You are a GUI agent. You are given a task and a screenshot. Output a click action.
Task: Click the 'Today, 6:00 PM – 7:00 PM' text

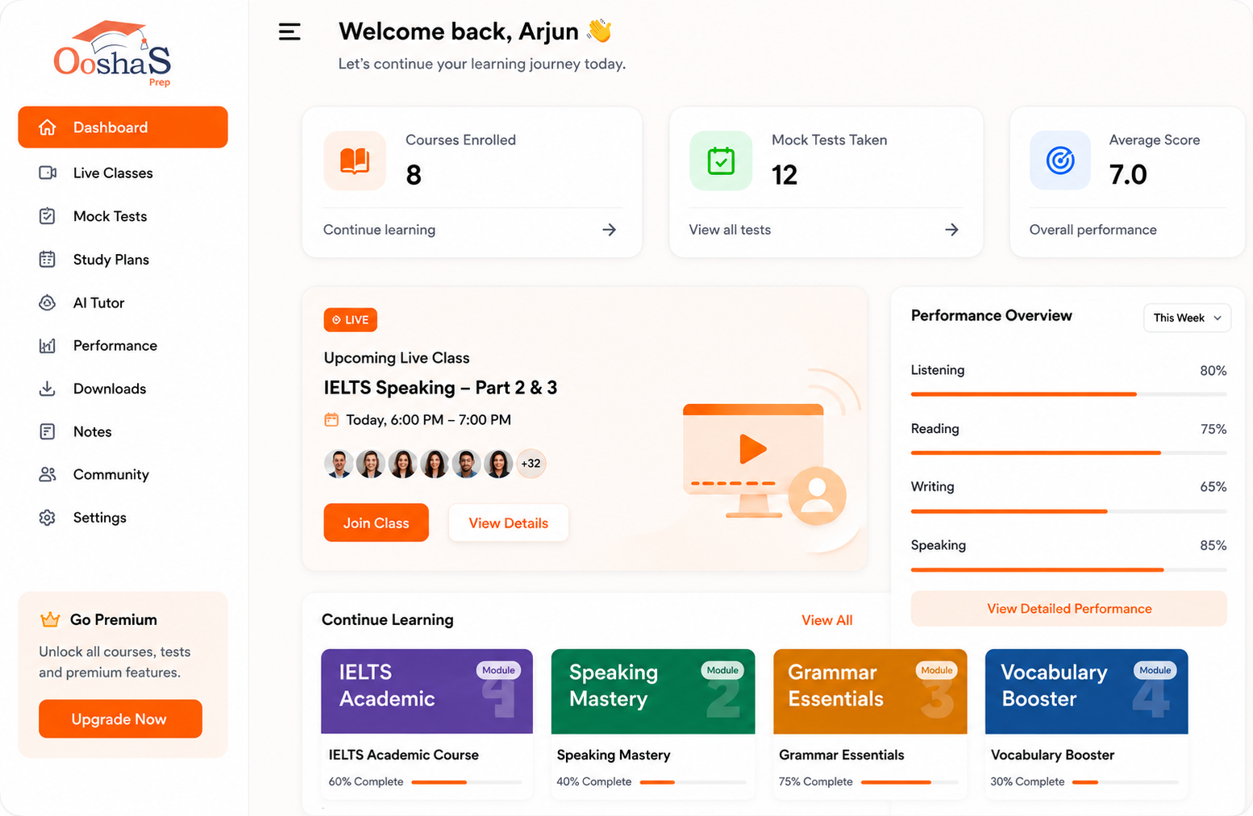[x=428, y=419]
